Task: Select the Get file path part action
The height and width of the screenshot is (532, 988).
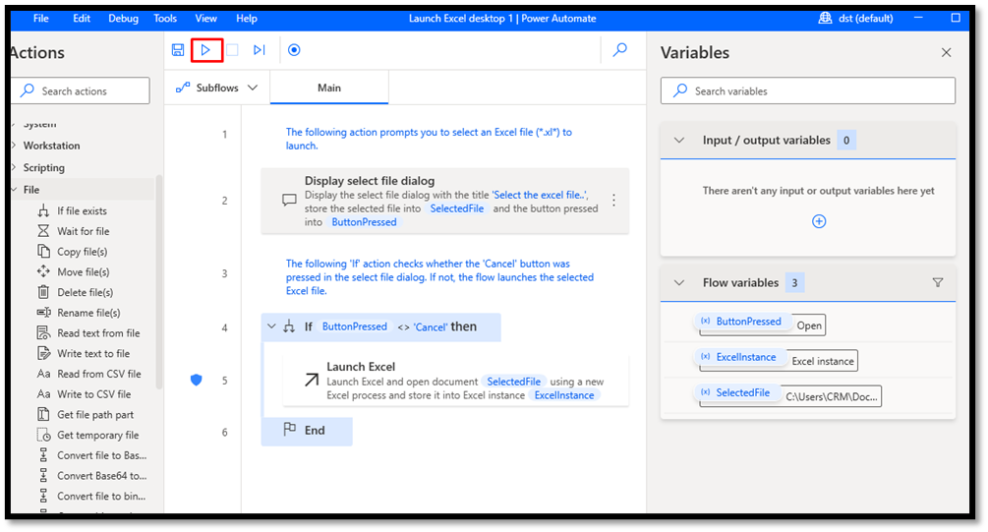Action: (x=95, y=415)
